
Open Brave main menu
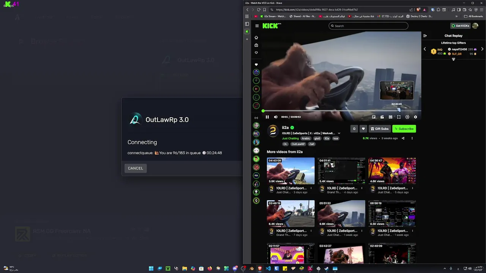(x=481, y=9)
